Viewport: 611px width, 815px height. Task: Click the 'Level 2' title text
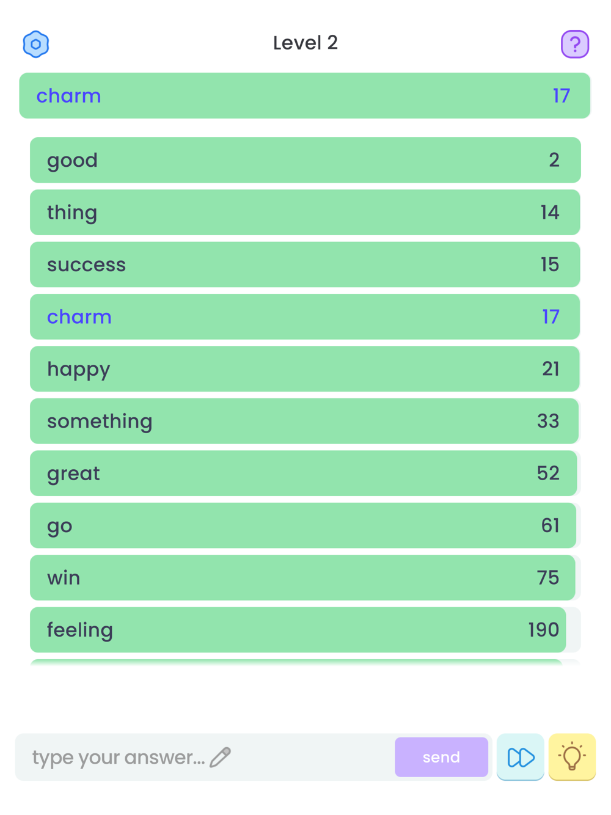click(305, 43)
